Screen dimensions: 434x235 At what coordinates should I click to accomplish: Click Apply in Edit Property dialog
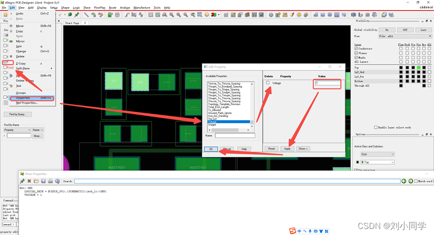click(x=287, y=149)
